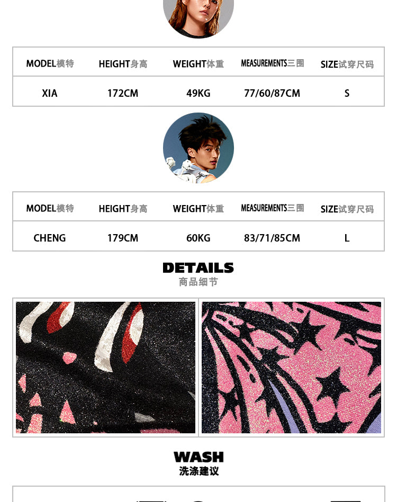This screenshot has width=397, height=502.
Task: Select the XIA model name cell
Action: 50,93
